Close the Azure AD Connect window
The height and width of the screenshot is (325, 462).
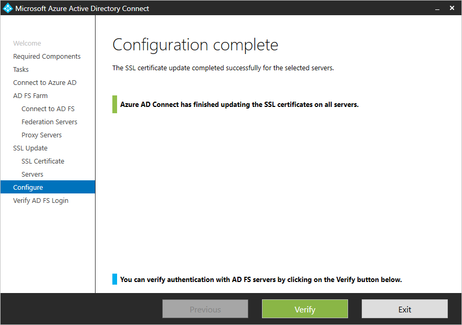coord(452,8)
